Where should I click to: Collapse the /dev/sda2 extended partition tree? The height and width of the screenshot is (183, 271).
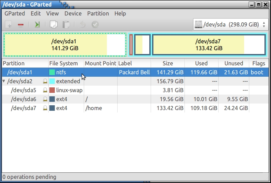coord(4,82)
